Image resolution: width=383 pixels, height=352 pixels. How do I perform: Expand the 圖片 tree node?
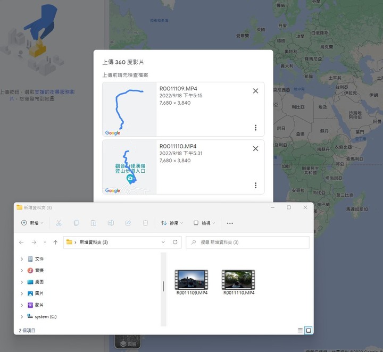22,294
